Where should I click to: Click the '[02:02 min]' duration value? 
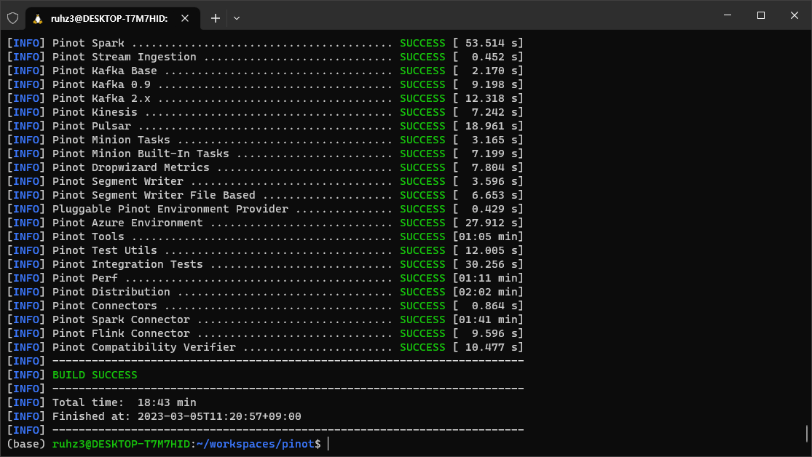(488, 292)
